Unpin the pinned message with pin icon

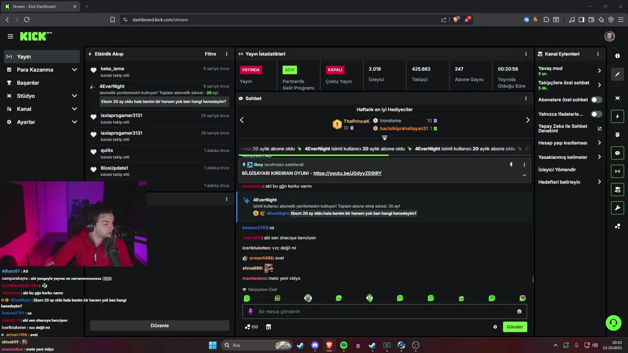[511, 165]
